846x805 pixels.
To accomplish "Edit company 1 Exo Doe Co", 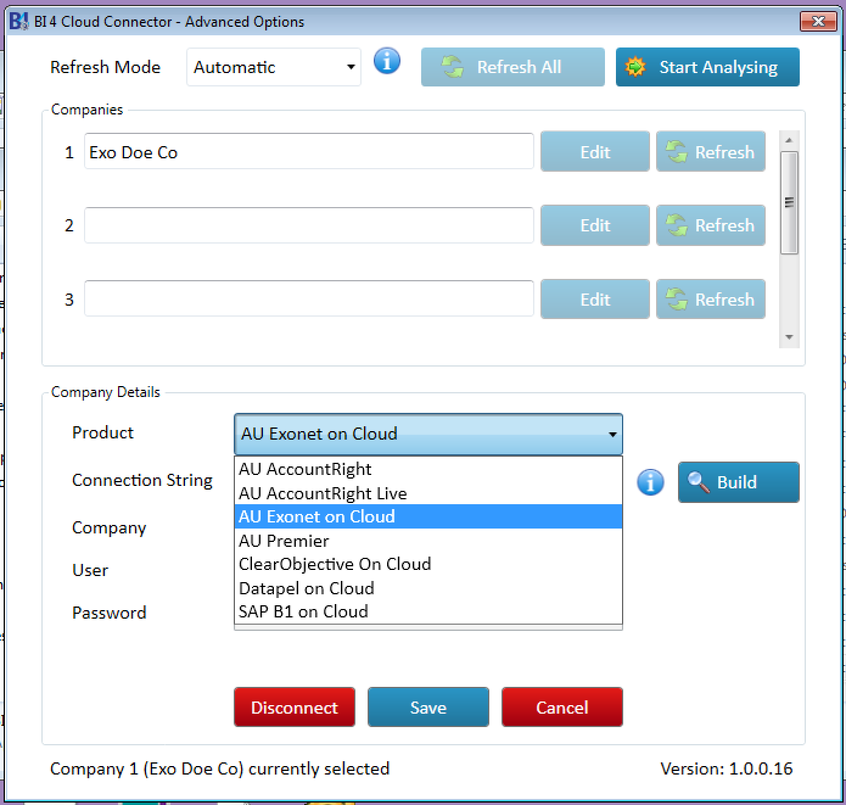I will click(x=595, y=152).
